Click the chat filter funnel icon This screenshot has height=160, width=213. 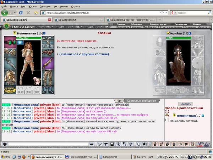coord(106,144)
